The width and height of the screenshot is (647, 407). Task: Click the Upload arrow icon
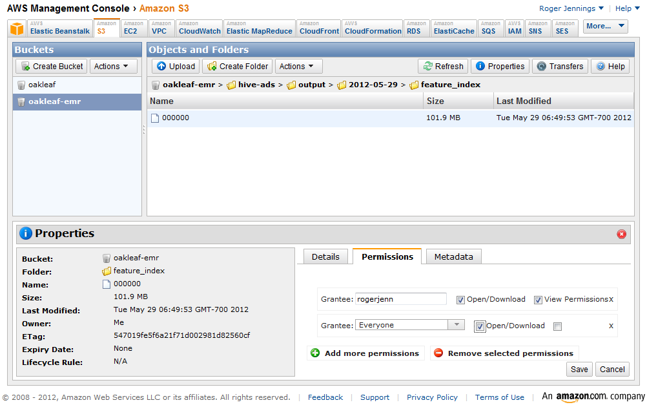pos(161,66)
